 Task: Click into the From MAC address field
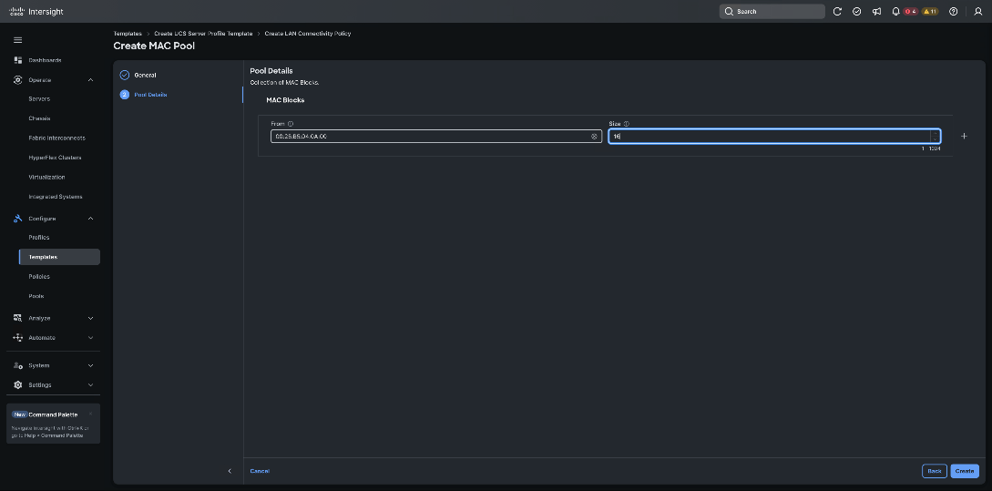pos(436,136)
